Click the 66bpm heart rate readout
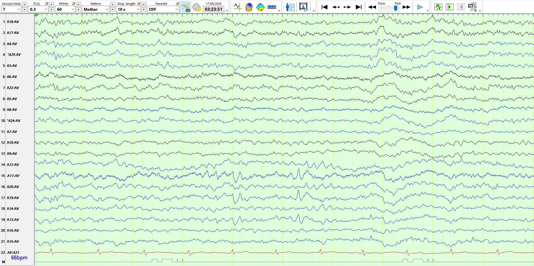 coord(19,258)
